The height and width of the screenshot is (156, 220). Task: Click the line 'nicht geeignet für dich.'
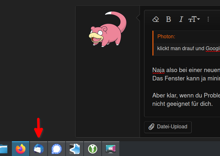pyautogui.click(x=183, y=104)
